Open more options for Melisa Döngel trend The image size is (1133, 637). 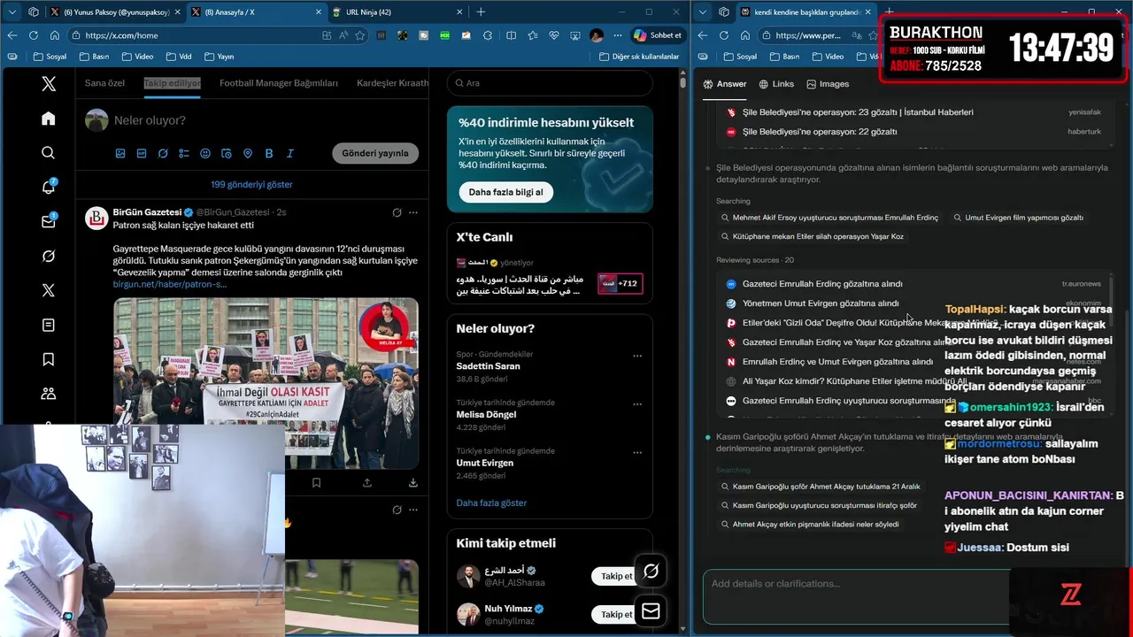[x=637, y=404]
